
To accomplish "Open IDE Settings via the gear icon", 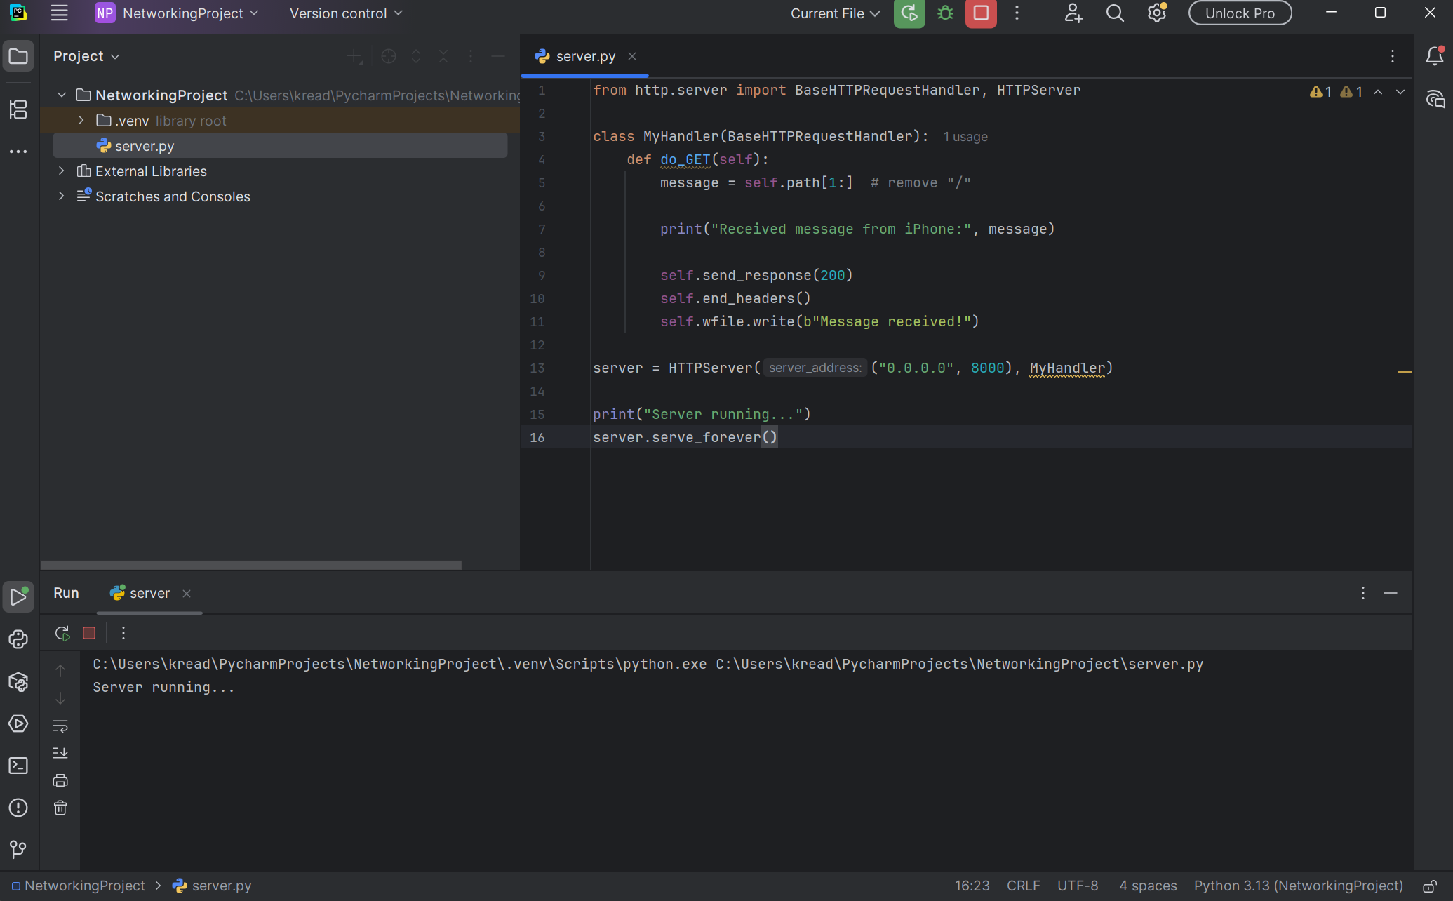I will pos(1156,13).
